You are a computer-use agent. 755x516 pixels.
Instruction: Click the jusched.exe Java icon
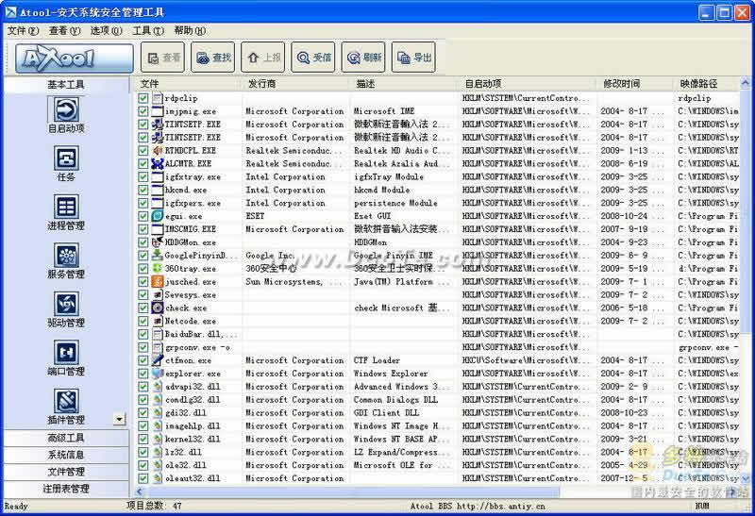(157, 282)
